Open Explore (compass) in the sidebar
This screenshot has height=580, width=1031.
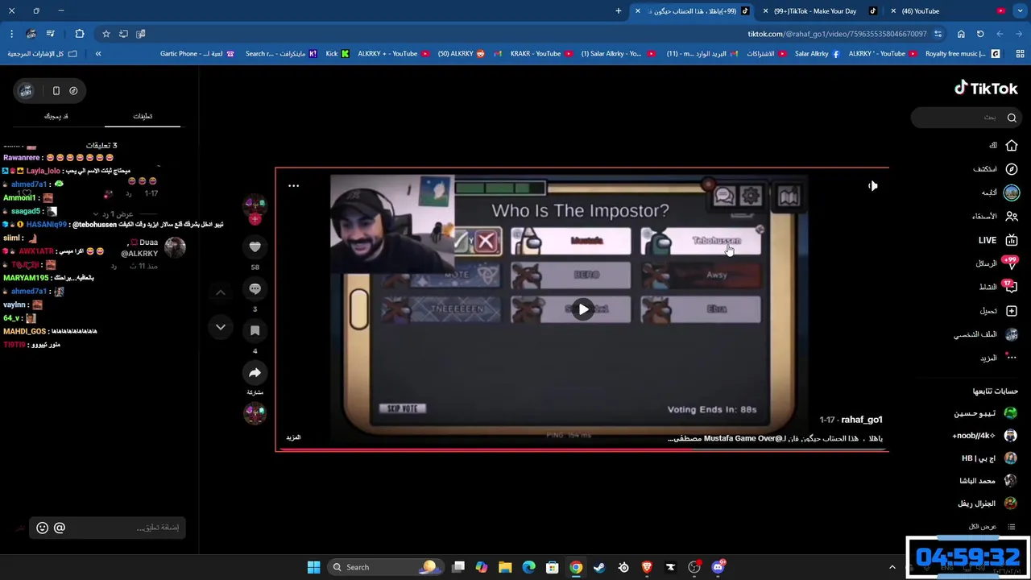[996, 169]
